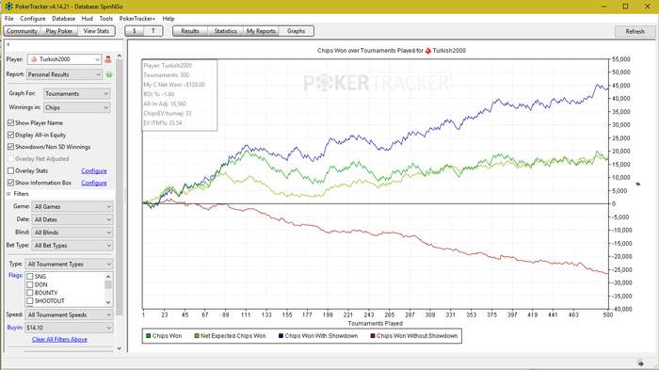Select the $ cash games toggle
The width and height of the screenshot is (659, 370).
coord(134,31)
